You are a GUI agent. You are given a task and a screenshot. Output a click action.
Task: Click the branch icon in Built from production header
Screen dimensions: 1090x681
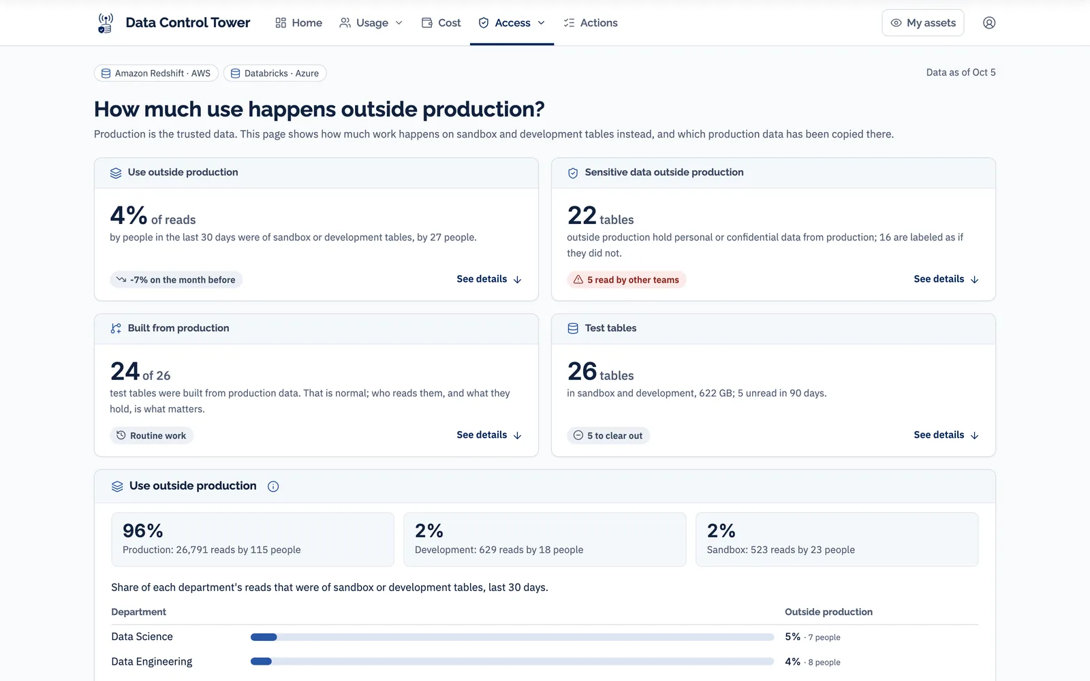116,328
